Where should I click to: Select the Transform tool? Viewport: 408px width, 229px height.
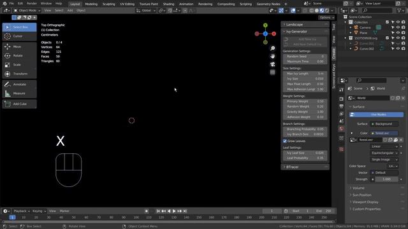(20, 74)
